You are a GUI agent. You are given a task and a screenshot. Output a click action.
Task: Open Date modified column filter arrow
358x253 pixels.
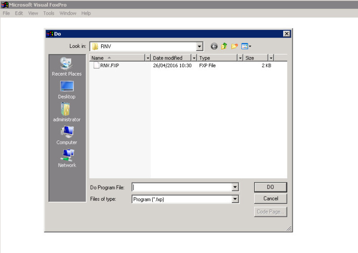tap(194, 58)
